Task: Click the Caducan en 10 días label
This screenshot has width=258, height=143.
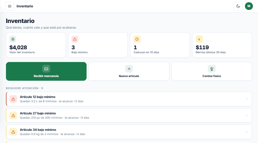Action: (x=146, y=52)
